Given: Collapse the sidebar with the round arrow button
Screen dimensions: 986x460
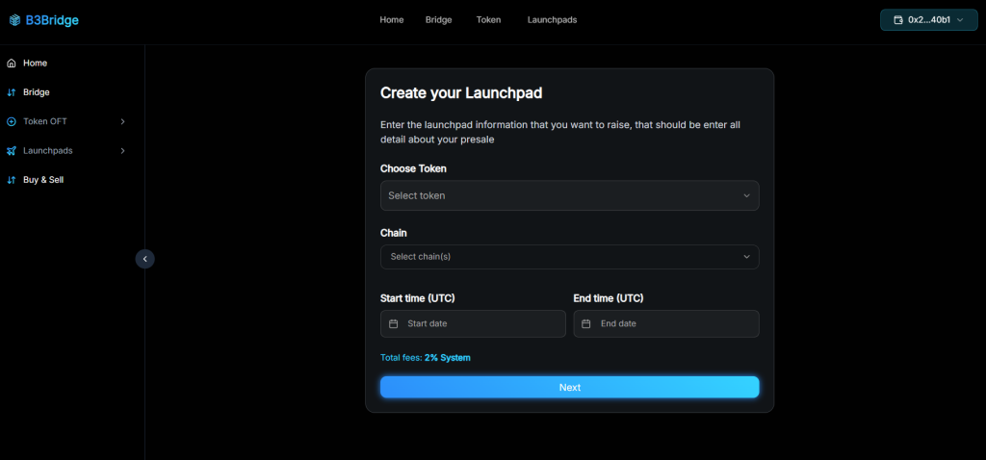Looking at the screenshot, I should tap(144, 258).
